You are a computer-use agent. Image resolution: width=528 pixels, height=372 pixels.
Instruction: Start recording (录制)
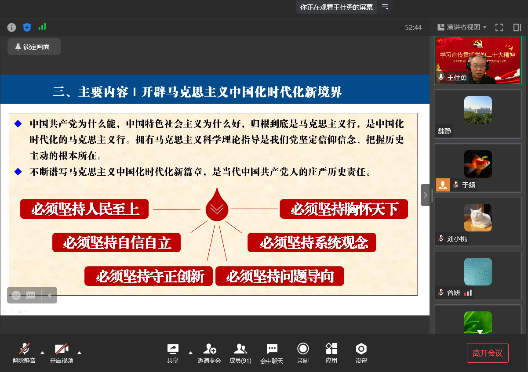point(303,354)
